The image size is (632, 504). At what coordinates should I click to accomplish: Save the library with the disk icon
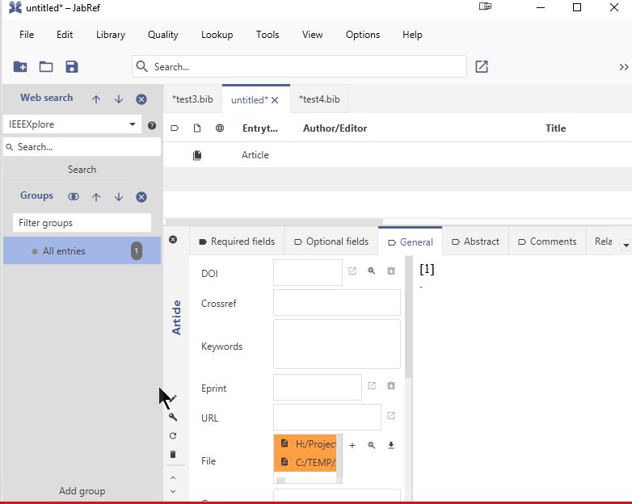(x=72, y=66)
